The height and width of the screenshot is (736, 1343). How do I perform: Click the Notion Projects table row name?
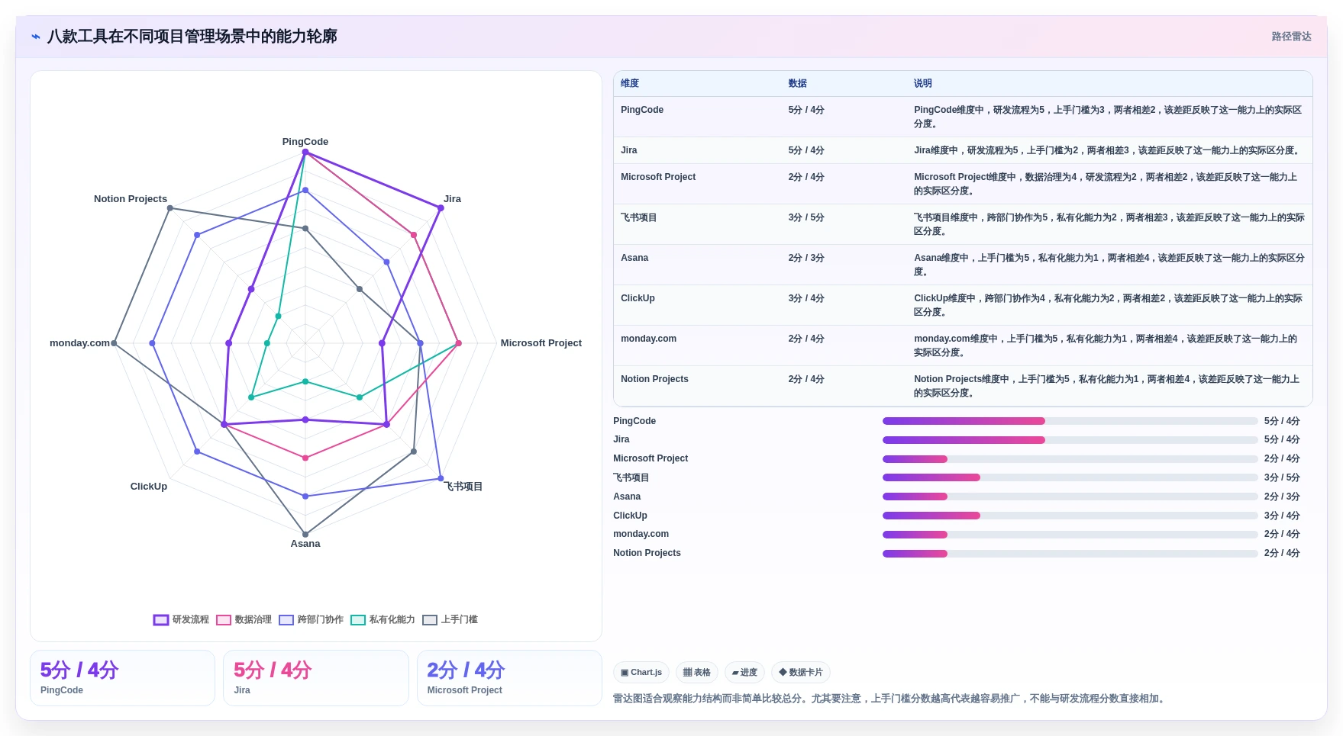(654, 379)
